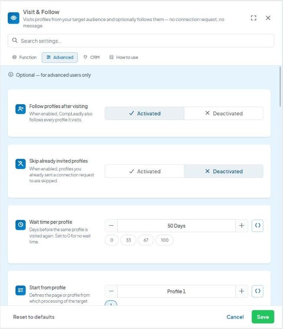The image size is (283, 329).
Task: Activate Skip already invited profiles
Action: [145, 171]
